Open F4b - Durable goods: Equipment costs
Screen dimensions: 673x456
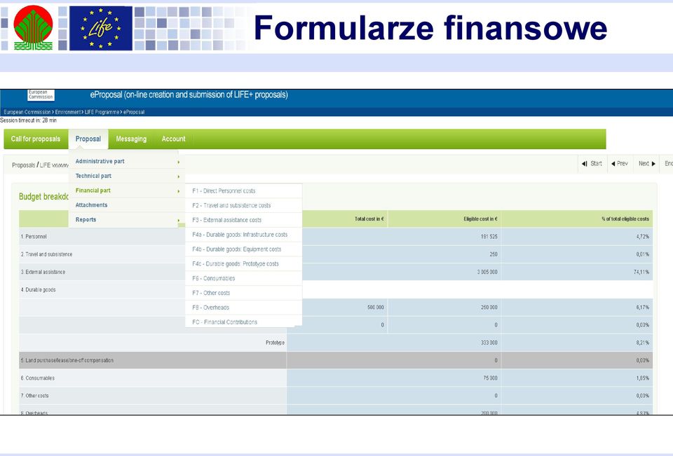click(x=243, y=249)
